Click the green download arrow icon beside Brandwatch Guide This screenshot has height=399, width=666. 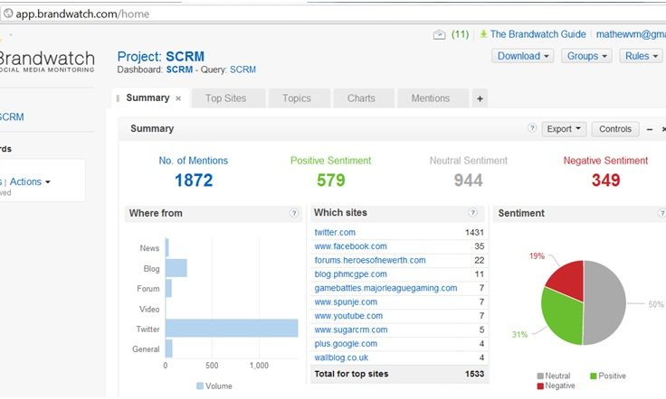(483, 34)
